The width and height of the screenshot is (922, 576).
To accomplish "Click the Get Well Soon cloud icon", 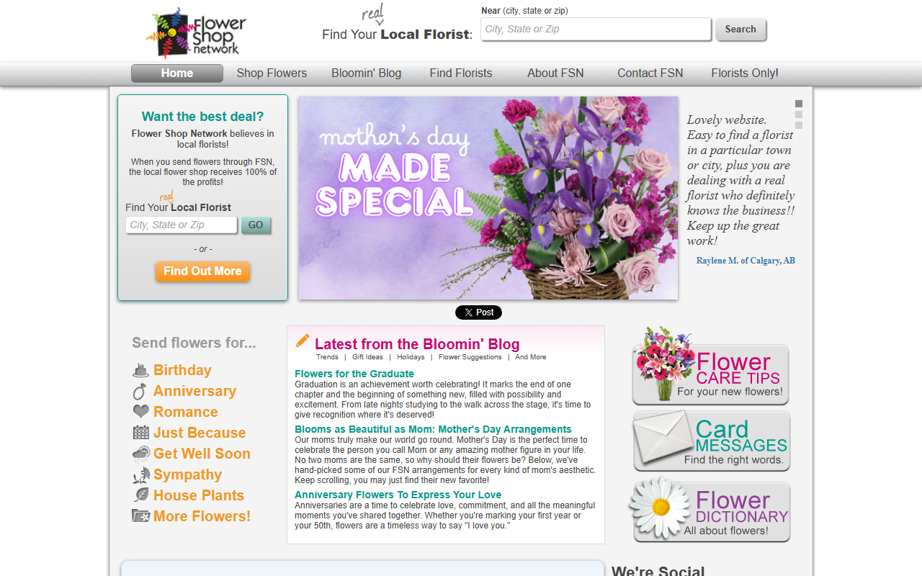I will pos(141,454).
